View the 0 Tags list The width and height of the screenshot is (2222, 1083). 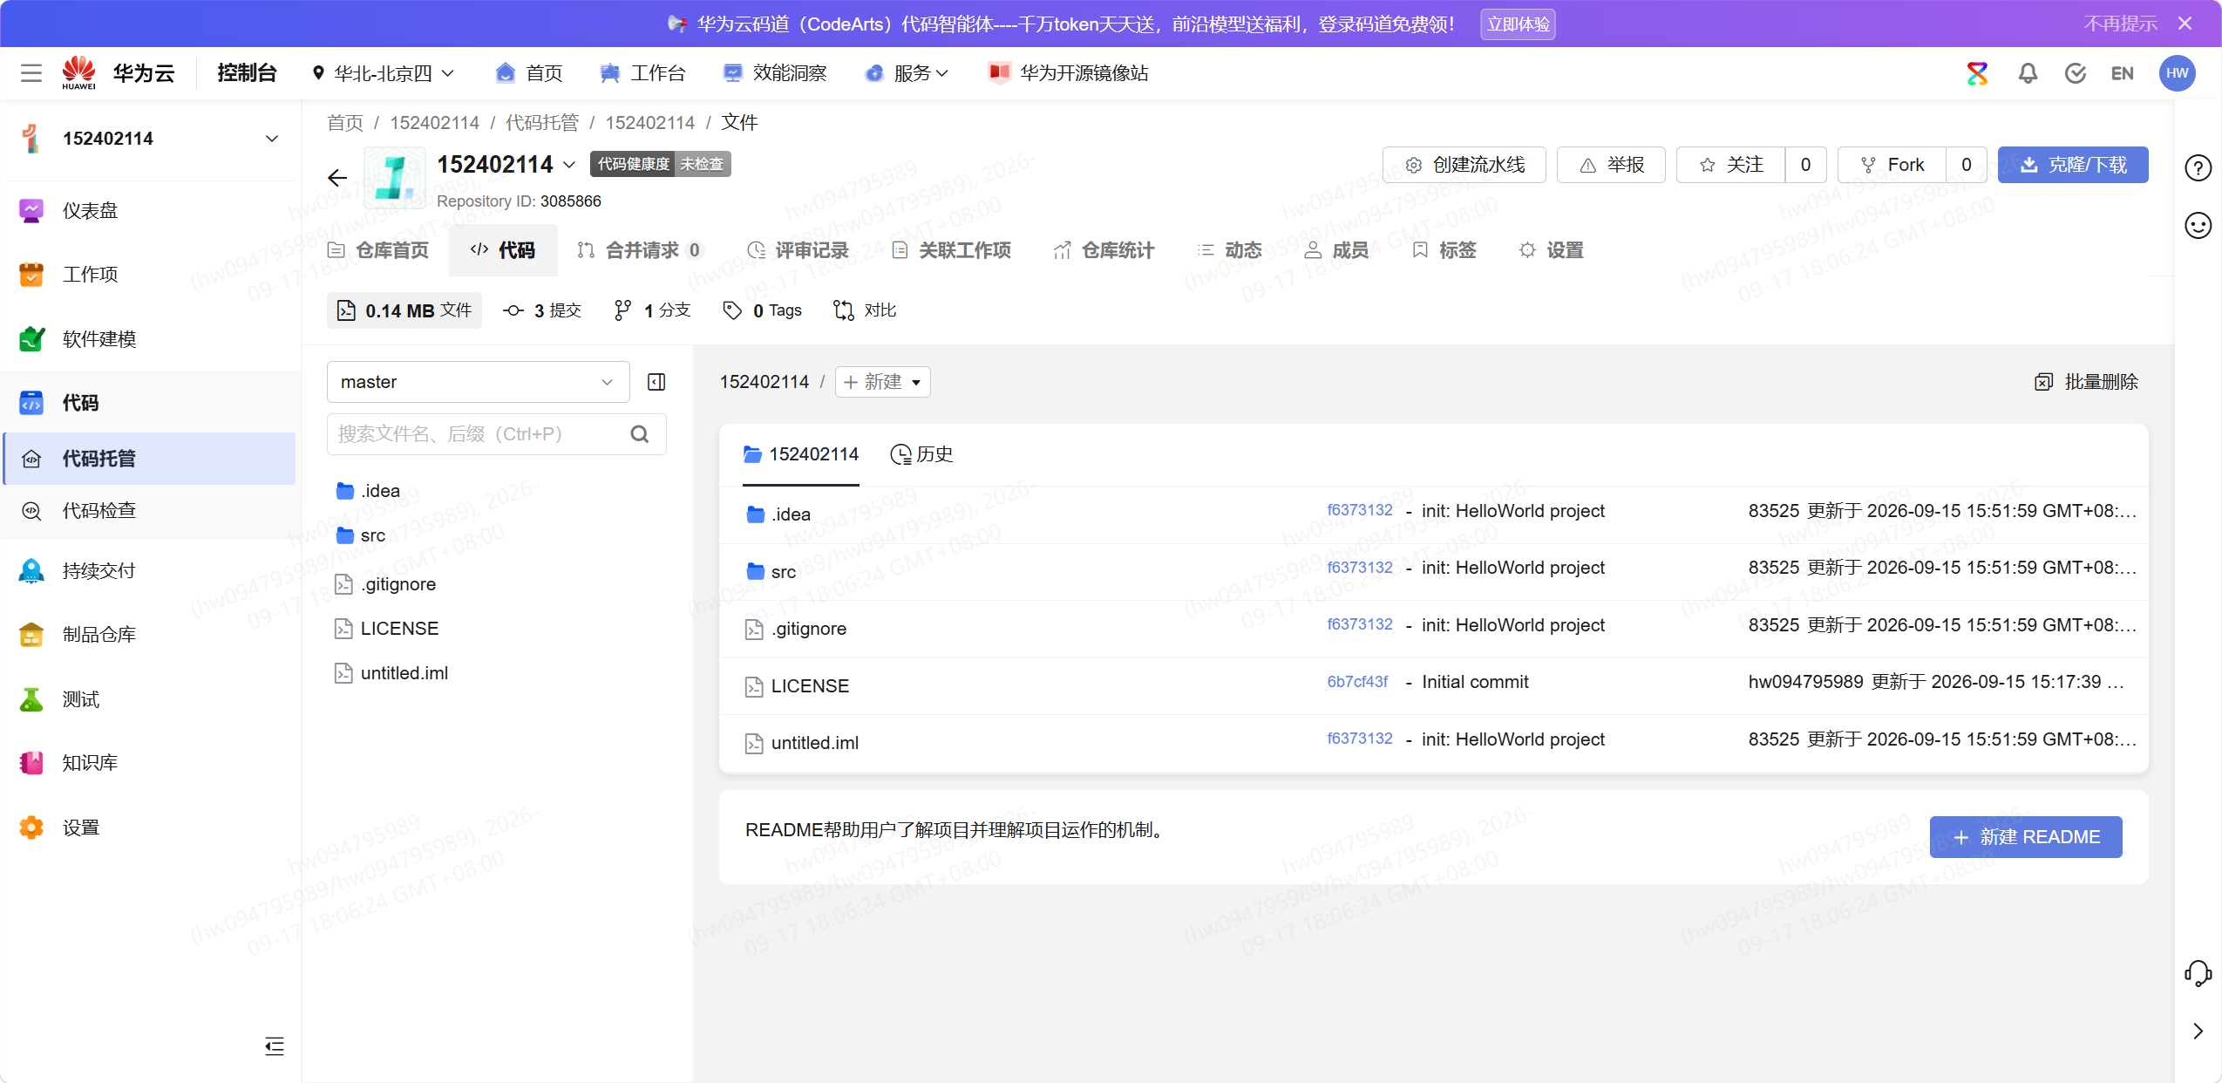click(x=762, y=310)
